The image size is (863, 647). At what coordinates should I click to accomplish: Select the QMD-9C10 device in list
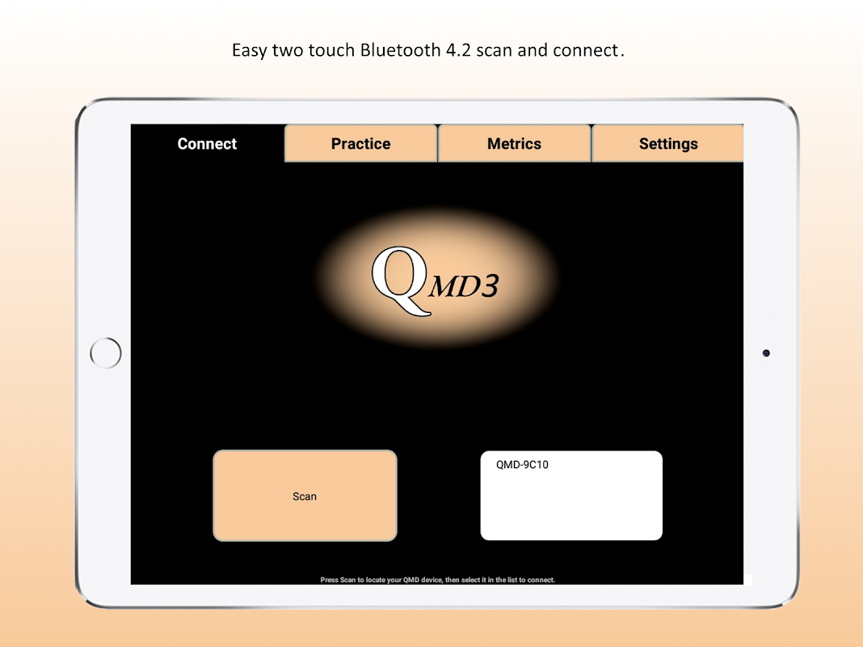(x=522, y=465)
